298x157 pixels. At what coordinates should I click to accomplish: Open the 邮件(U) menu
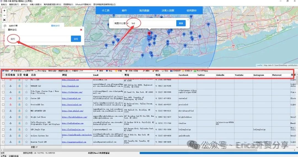[24, 4]
